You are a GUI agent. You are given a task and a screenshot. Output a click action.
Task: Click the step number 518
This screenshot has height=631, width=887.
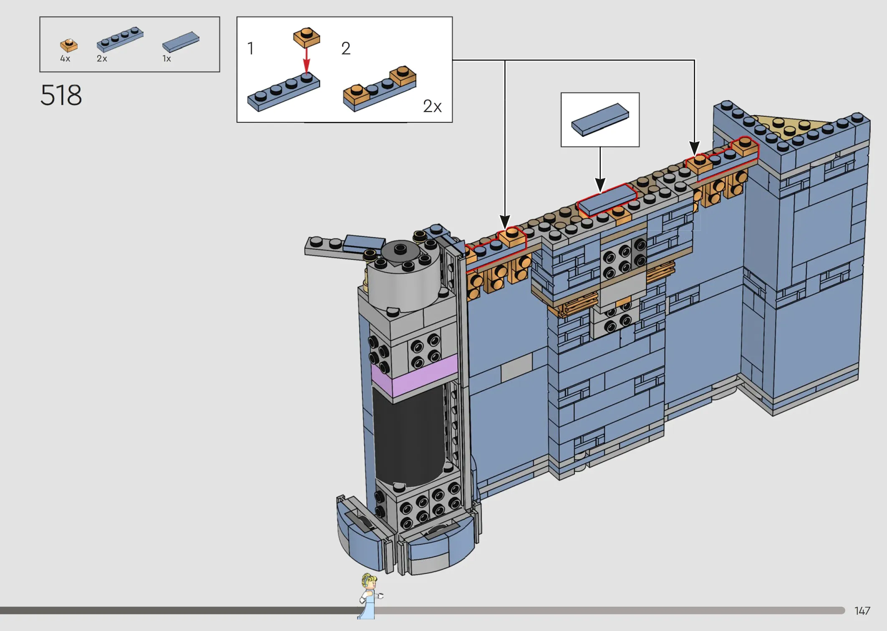click(61, 95)
